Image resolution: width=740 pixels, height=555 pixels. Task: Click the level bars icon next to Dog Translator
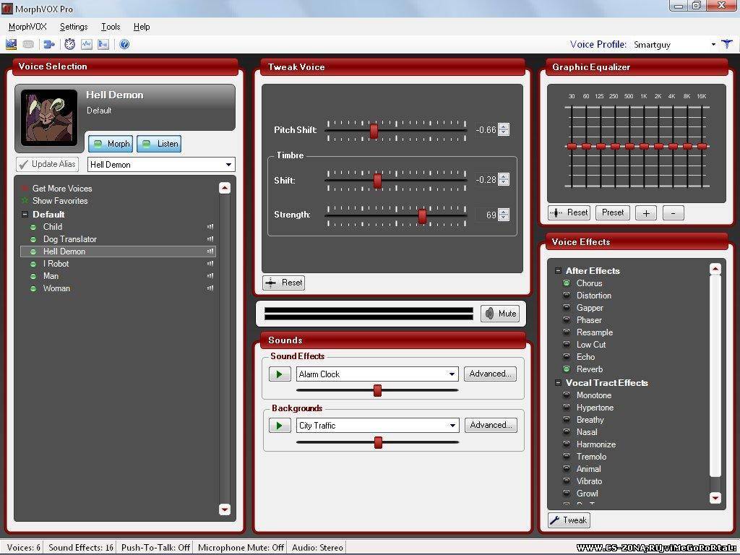point(210,239)
